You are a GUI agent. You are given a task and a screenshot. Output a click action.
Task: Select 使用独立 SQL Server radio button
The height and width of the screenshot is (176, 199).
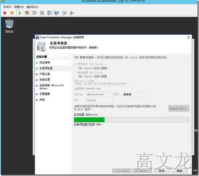point(75,64)
